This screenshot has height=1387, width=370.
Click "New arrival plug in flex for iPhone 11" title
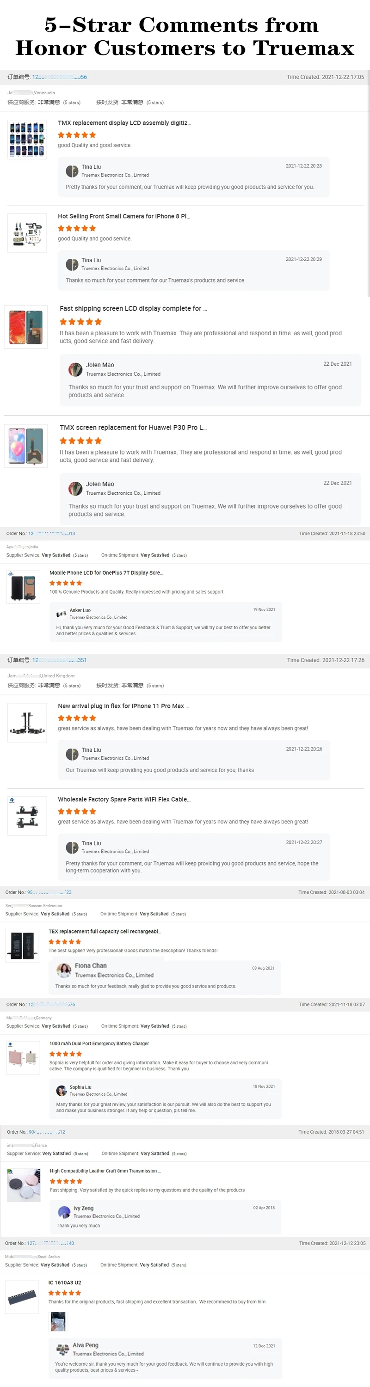123,706
